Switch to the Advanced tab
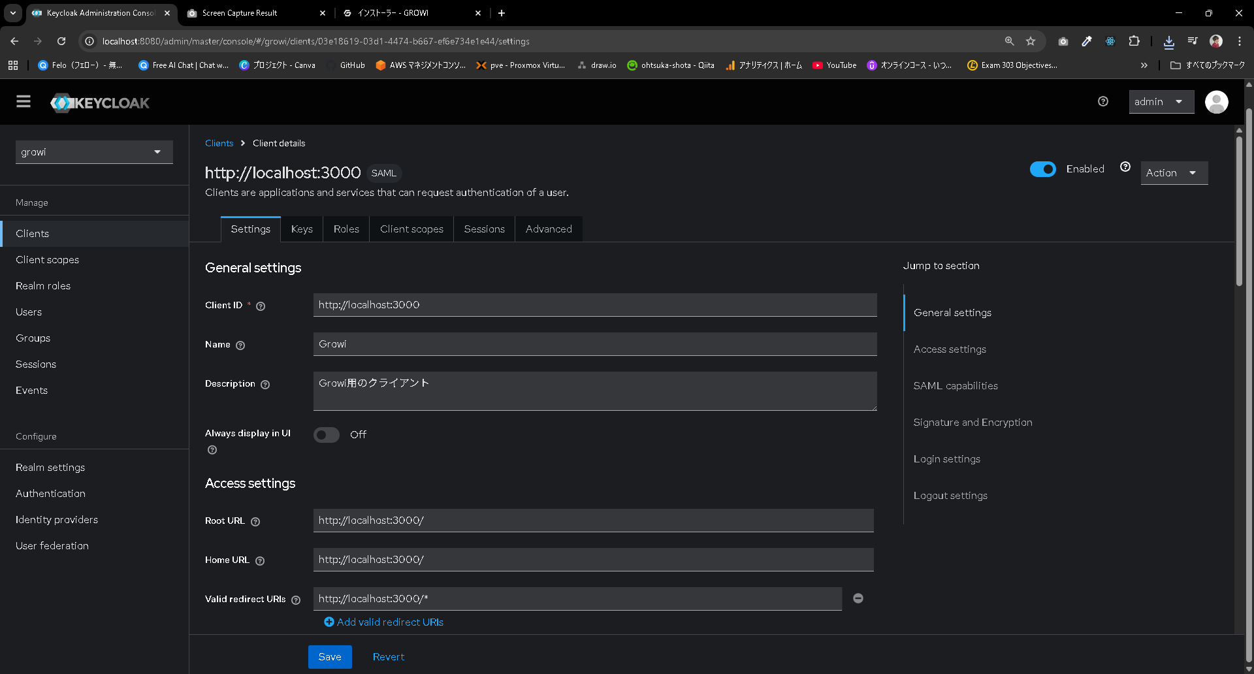This screenshot has width=1254, height=674. (549, 229)
